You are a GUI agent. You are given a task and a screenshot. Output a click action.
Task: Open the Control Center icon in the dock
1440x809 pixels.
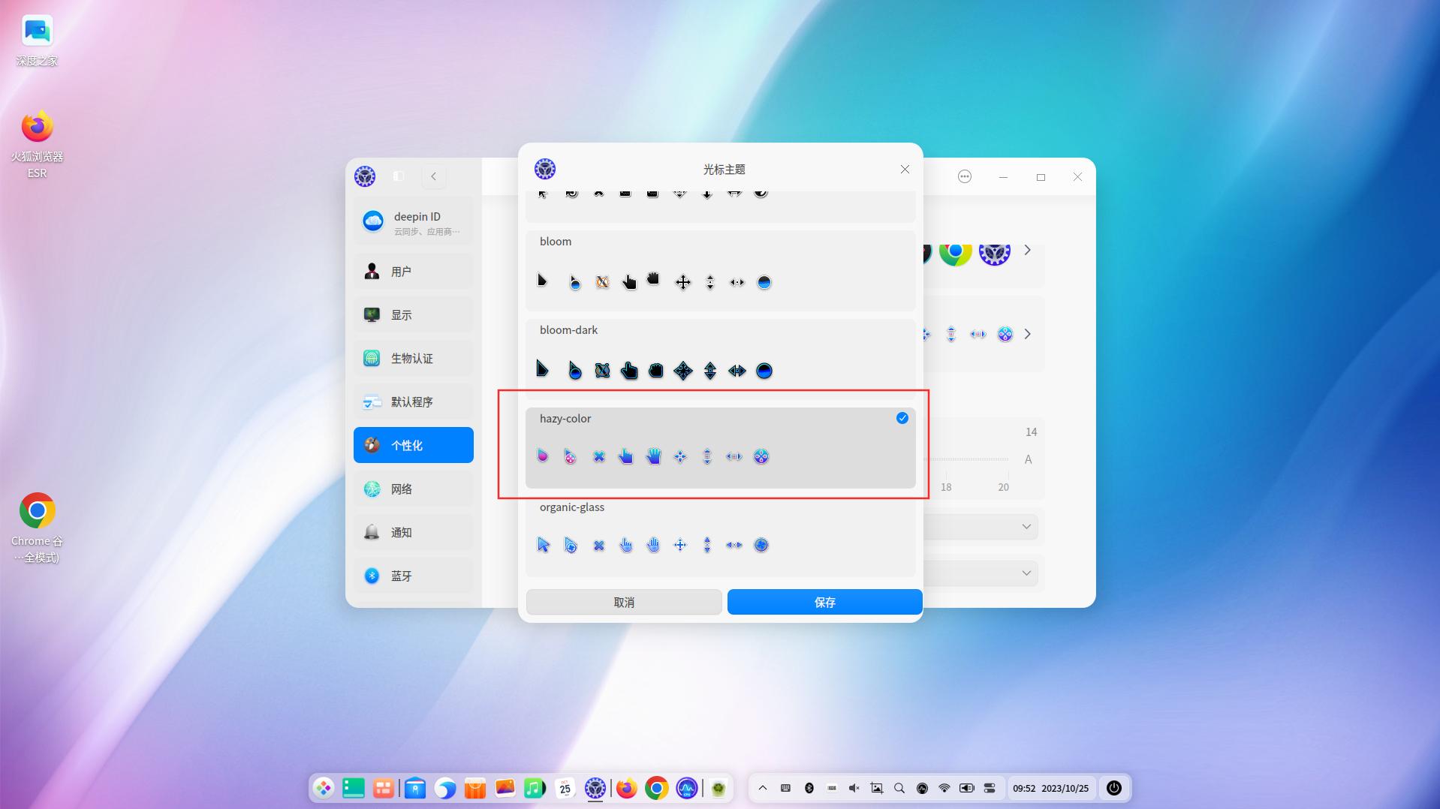tap(595, 788)
